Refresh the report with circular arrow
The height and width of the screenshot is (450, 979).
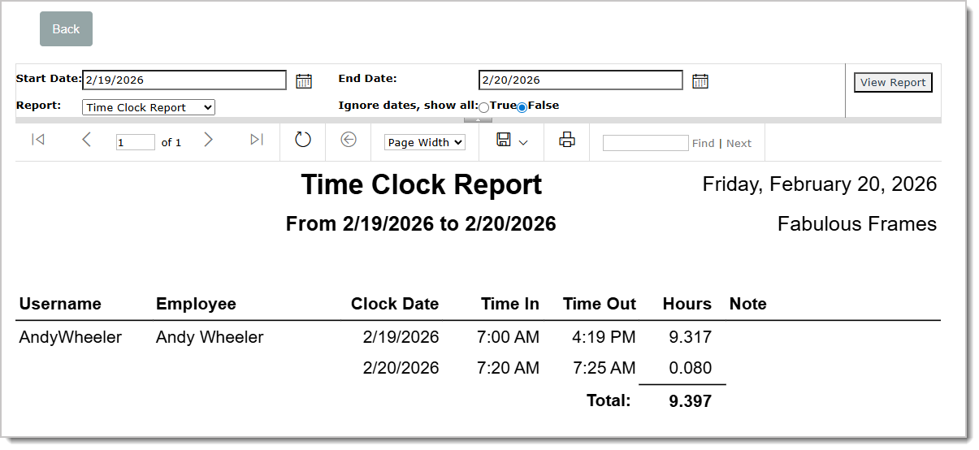tap(303, 140)
